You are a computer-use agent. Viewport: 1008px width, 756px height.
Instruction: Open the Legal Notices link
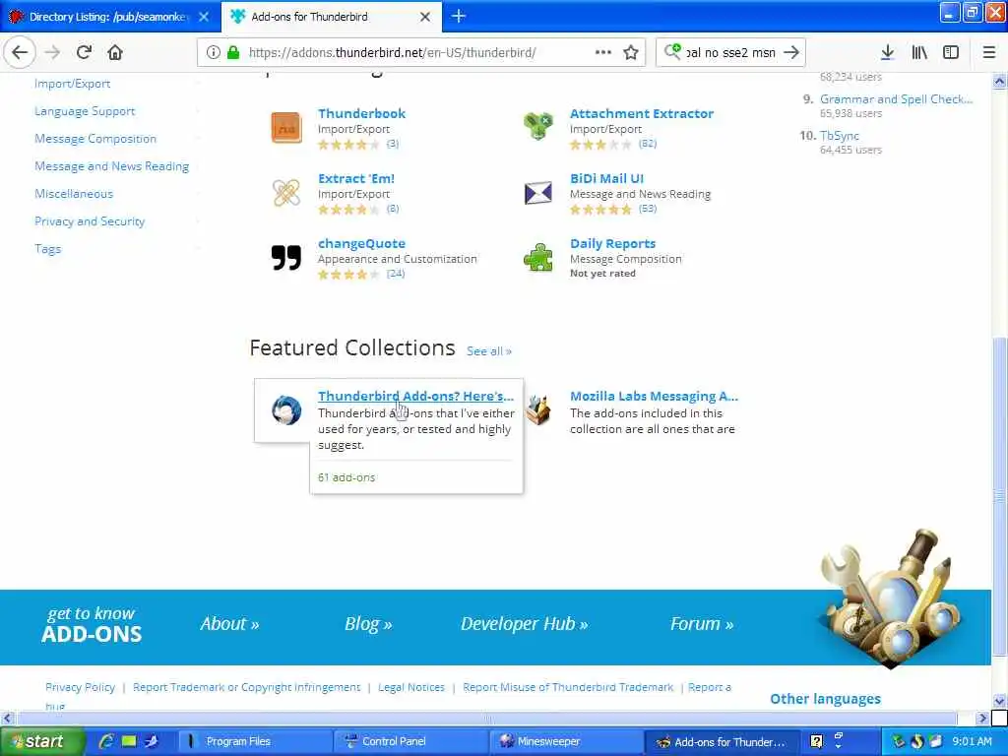(x=411, y=687)
